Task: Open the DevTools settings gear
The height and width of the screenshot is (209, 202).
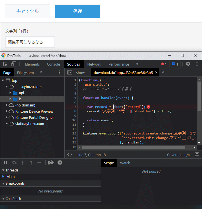Action: [x=188, y=64]
